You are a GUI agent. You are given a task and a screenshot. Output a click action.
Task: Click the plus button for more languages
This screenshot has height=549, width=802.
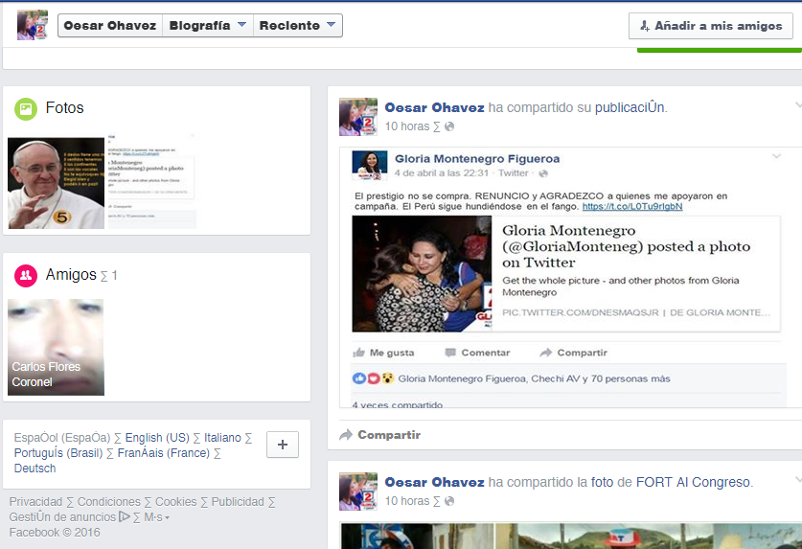tap(283, 445)
